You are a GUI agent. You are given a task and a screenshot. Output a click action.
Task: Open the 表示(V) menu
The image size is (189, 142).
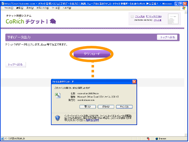tap(30, 8)
